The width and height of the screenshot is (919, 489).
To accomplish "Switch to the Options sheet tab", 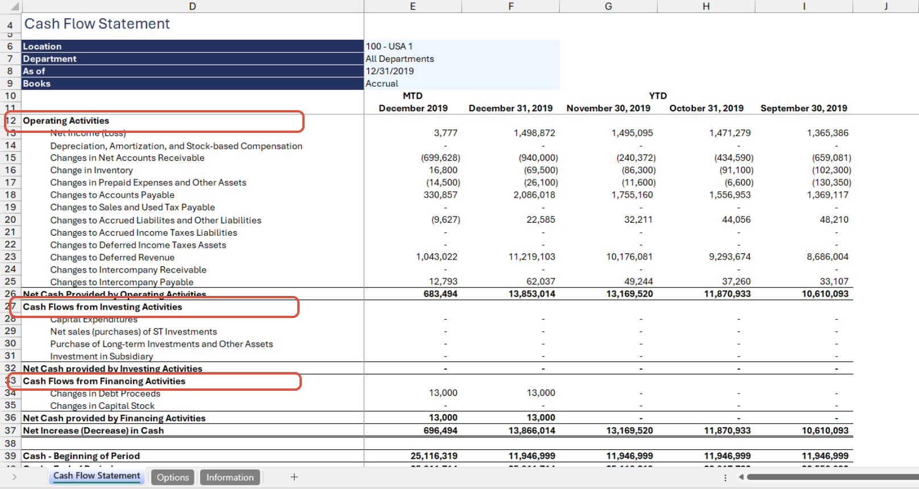I will 173,477.
